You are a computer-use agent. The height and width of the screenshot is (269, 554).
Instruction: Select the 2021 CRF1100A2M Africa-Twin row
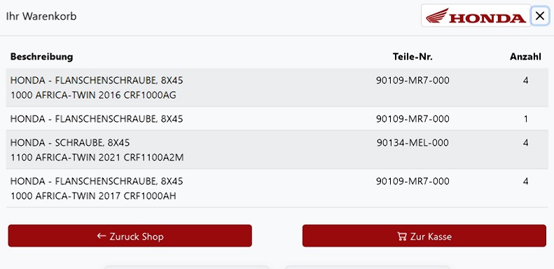tap(277, 150)
